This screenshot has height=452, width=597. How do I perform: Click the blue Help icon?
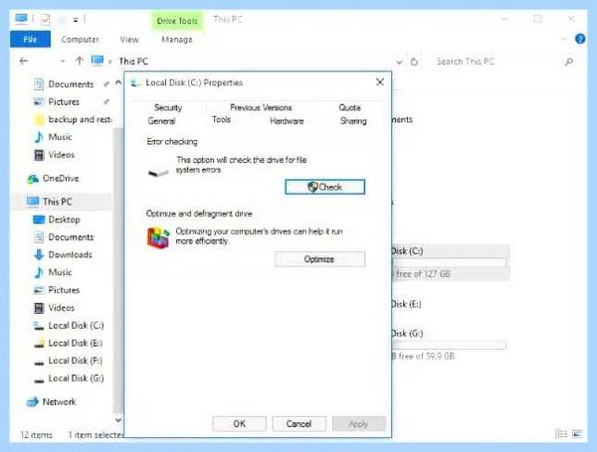pos(580,39)
